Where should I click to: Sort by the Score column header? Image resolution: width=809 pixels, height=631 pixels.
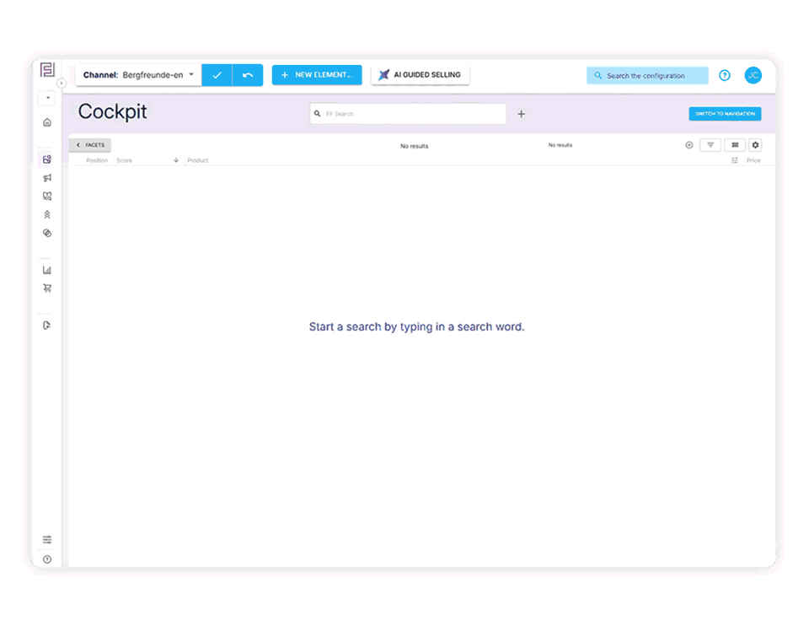pos(125,160)
